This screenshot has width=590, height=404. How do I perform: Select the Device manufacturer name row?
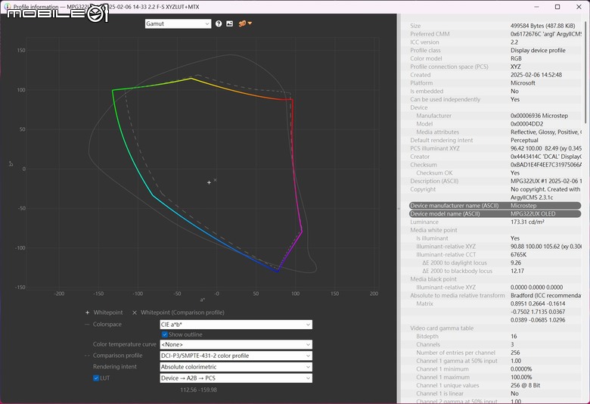pos(495,206)
